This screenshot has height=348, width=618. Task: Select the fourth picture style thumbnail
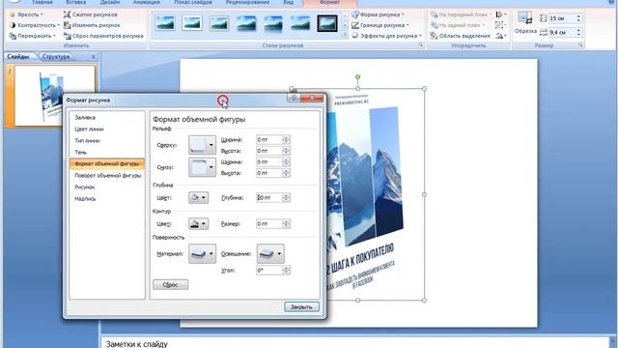tap(246, 23)
